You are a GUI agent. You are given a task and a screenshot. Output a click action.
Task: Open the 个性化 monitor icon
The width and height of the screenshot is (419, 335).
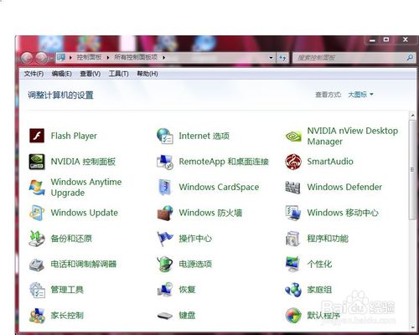pos(292,265)
